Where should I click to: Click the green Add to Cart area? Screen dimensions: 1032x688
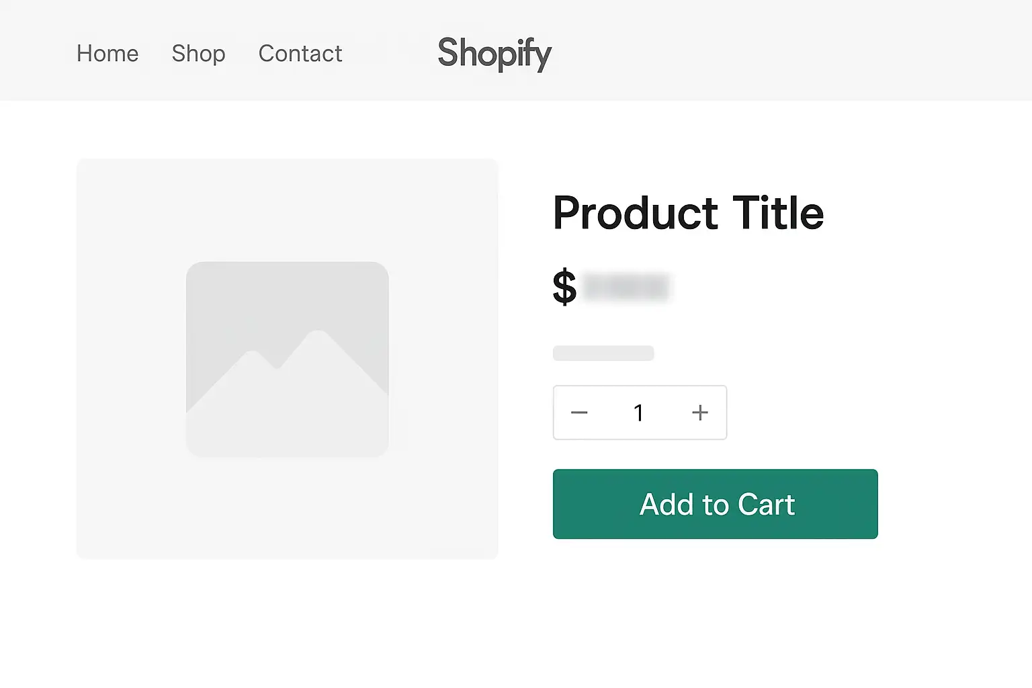point(715,504)
